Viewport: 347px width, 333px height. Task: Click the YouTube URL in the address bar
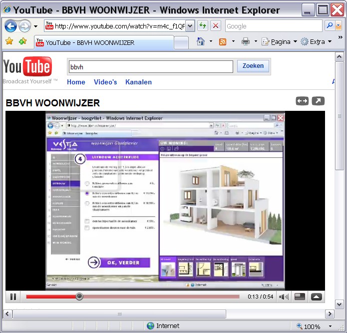[119, 26]
